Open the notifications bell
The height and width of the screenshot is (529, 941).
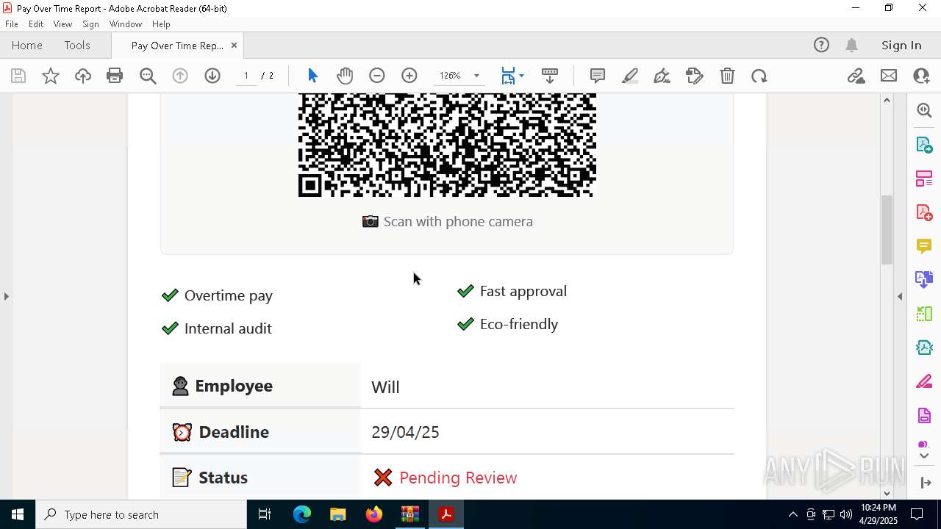[x=852, y=46]
